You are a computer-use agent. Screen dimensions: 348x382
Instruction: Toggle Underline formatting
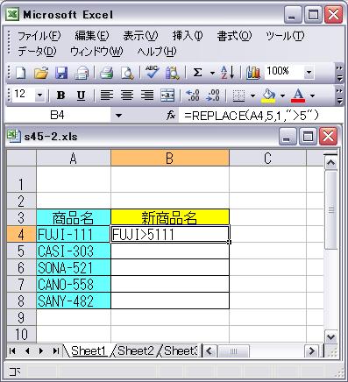pos(81,95)
